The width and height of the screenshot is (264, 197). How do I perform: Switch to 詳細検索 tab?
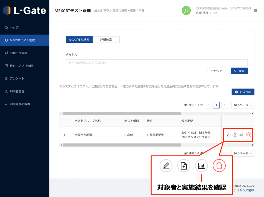106,40
